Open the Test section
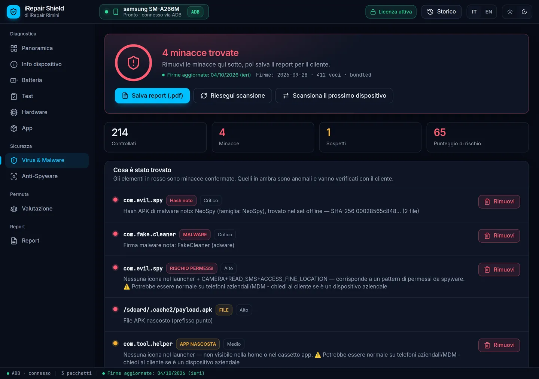The height and width of the screenshot is (379, 539). (47, 96)
